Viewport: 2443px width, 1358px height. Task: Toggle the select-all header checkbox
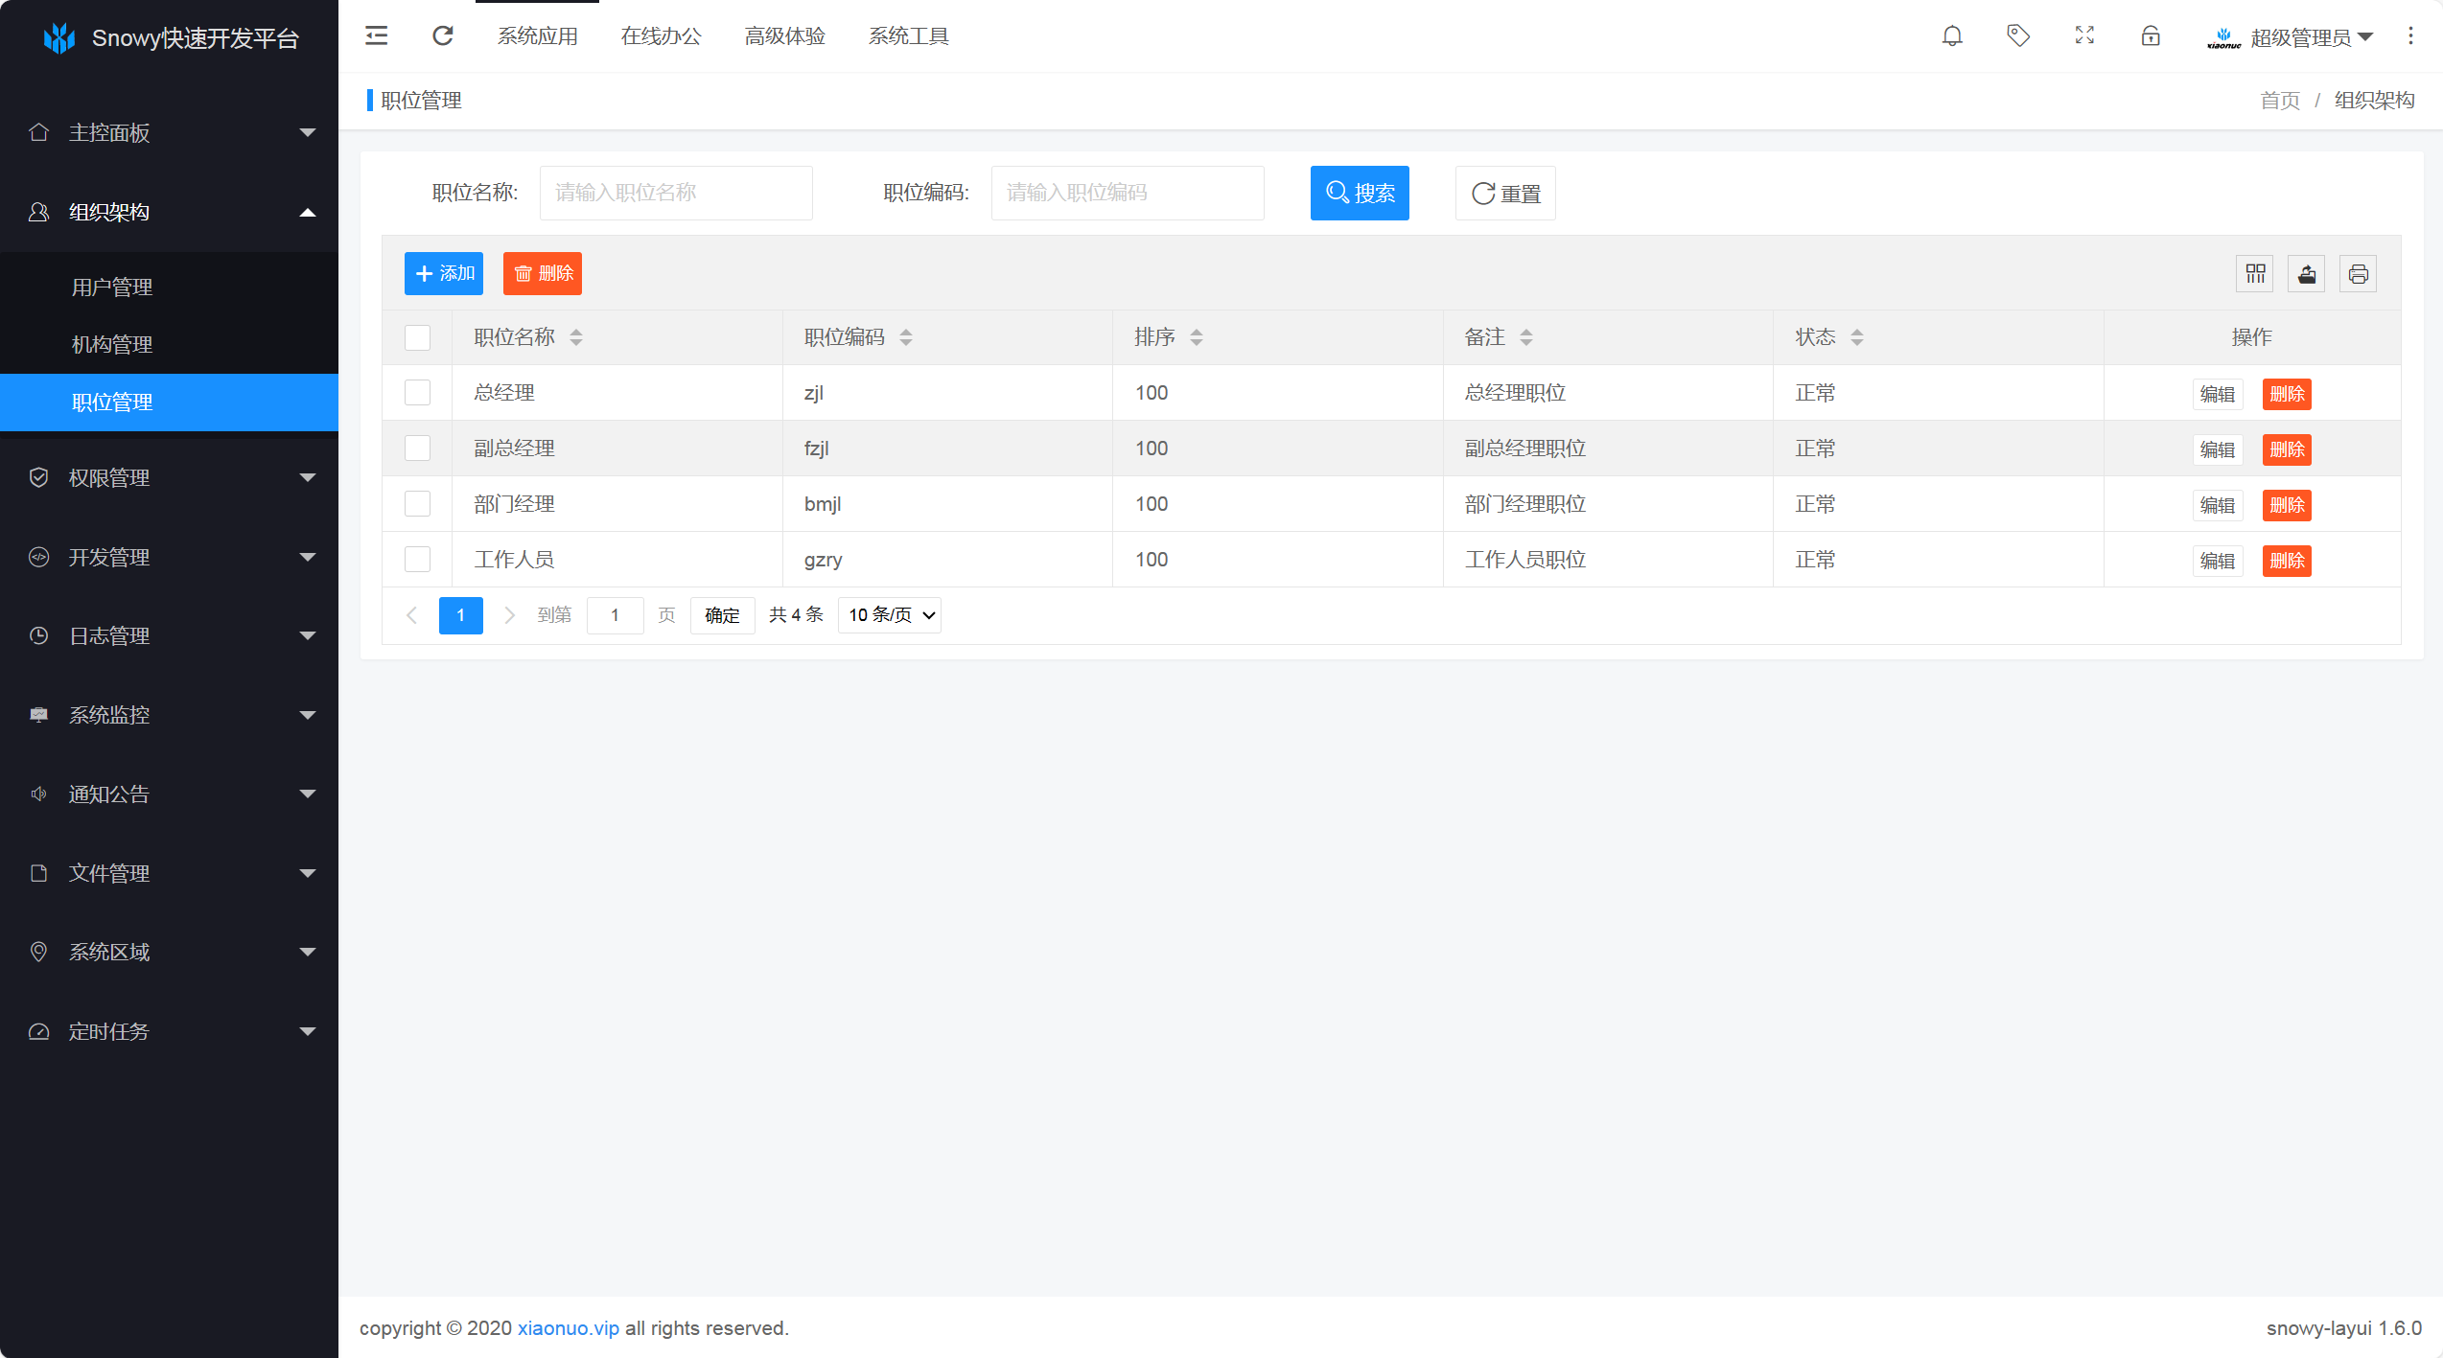(417, 337)
